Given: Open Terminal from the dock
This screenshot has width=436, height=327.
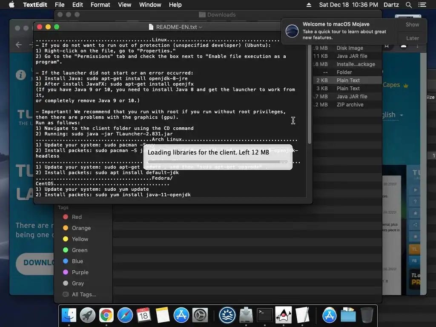Looking at the screenshot, I should (264, 315).
